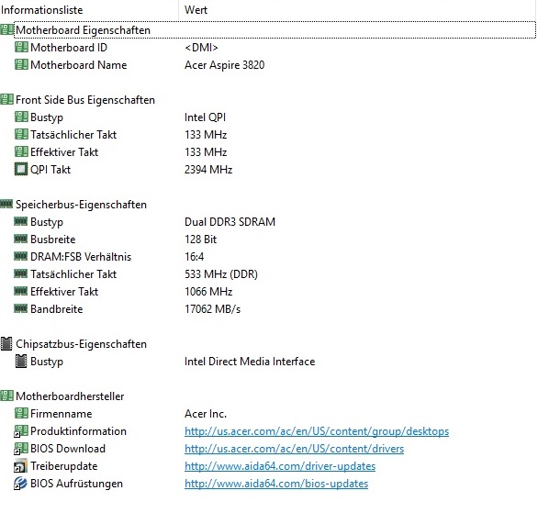Click the chip icon beside Intel Direct Media Interface

pyautogui.click(x=21, y=361)
